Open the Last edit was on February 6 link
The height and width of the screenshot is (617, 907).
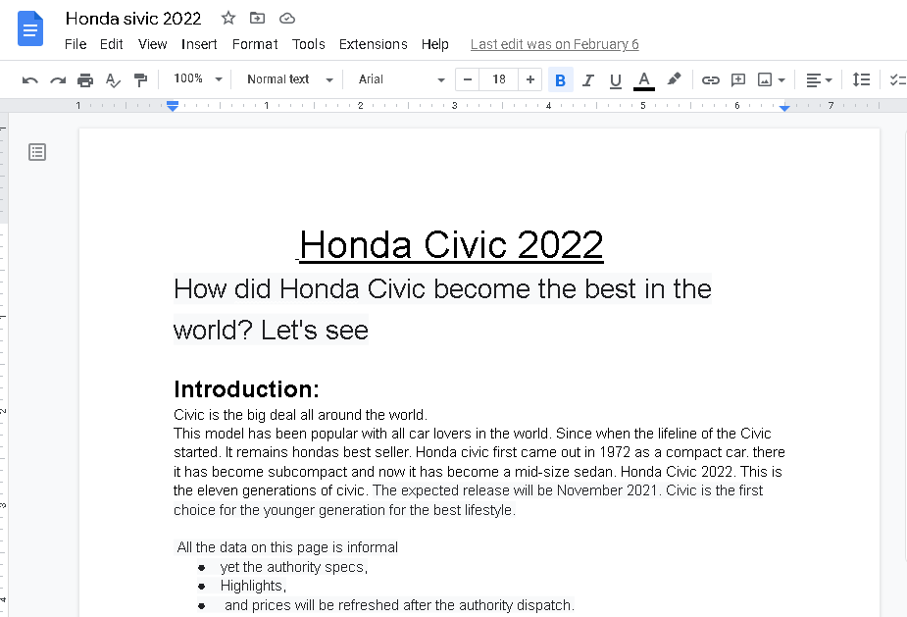[x=554, y=44]
